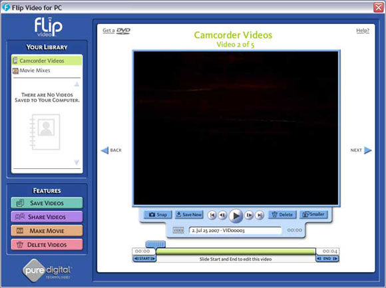386x288 pixels.
Task: Skip to the beginning of video
Action: (212, 216)
